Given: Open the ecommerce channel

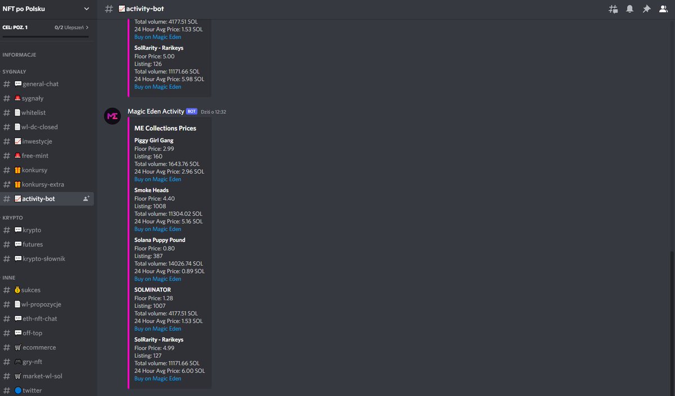Looking at the screenshot, I should click(x=47, y=348).
